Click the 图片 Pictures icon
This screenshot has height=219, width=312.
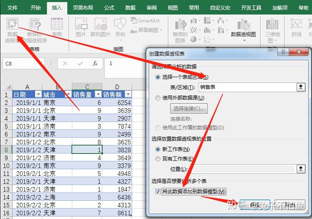point(81,24)
